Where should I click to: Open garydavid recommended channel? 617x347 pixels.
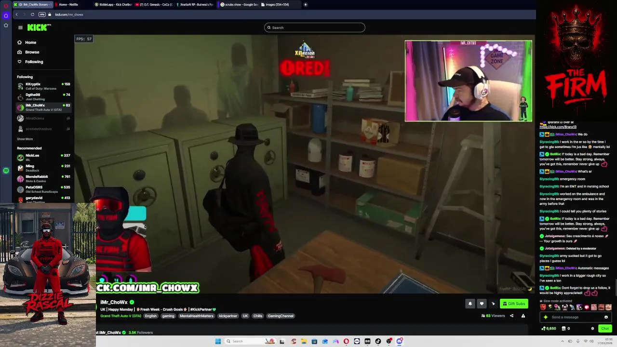click(43, 199)
